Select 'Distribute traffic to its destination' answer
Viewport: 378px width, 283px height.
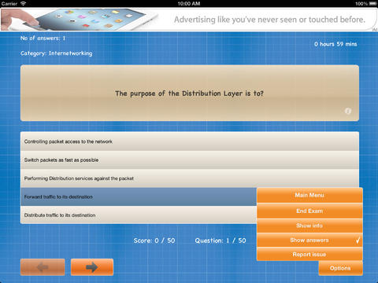point(139,215)
